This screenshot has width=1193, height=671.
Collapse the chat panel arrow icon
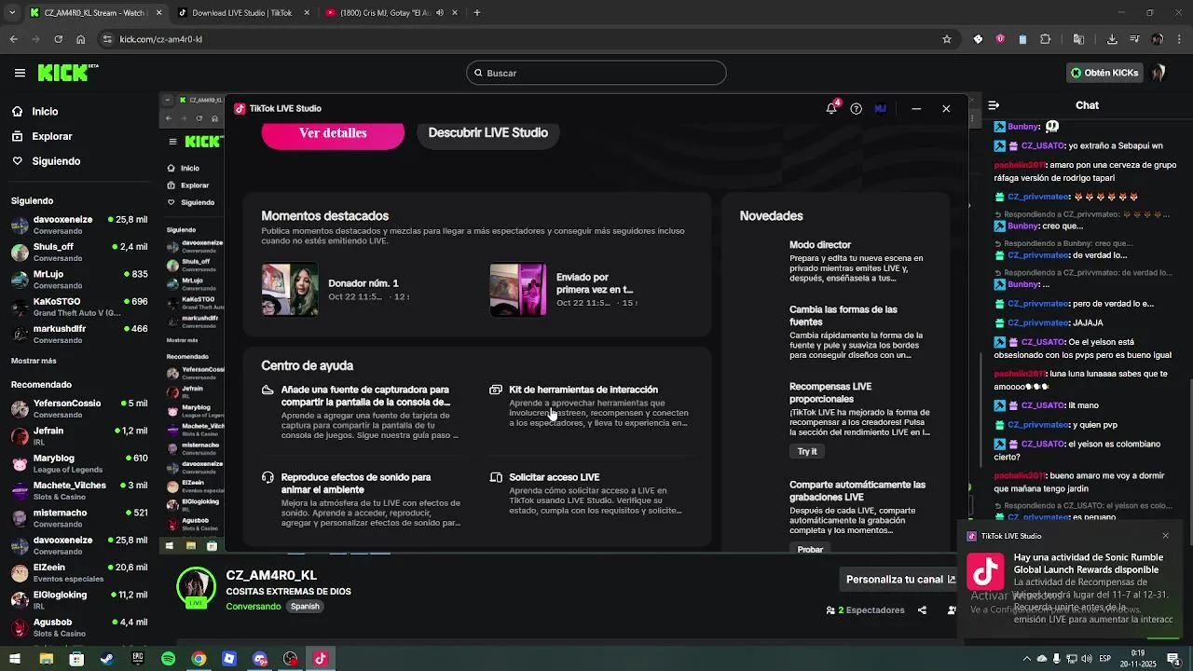click(x=994, y=105)
